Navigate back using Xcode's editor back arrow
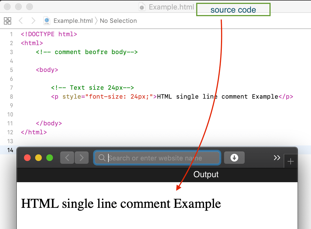This screenshot has width=311, height=229. coord(21,21)
